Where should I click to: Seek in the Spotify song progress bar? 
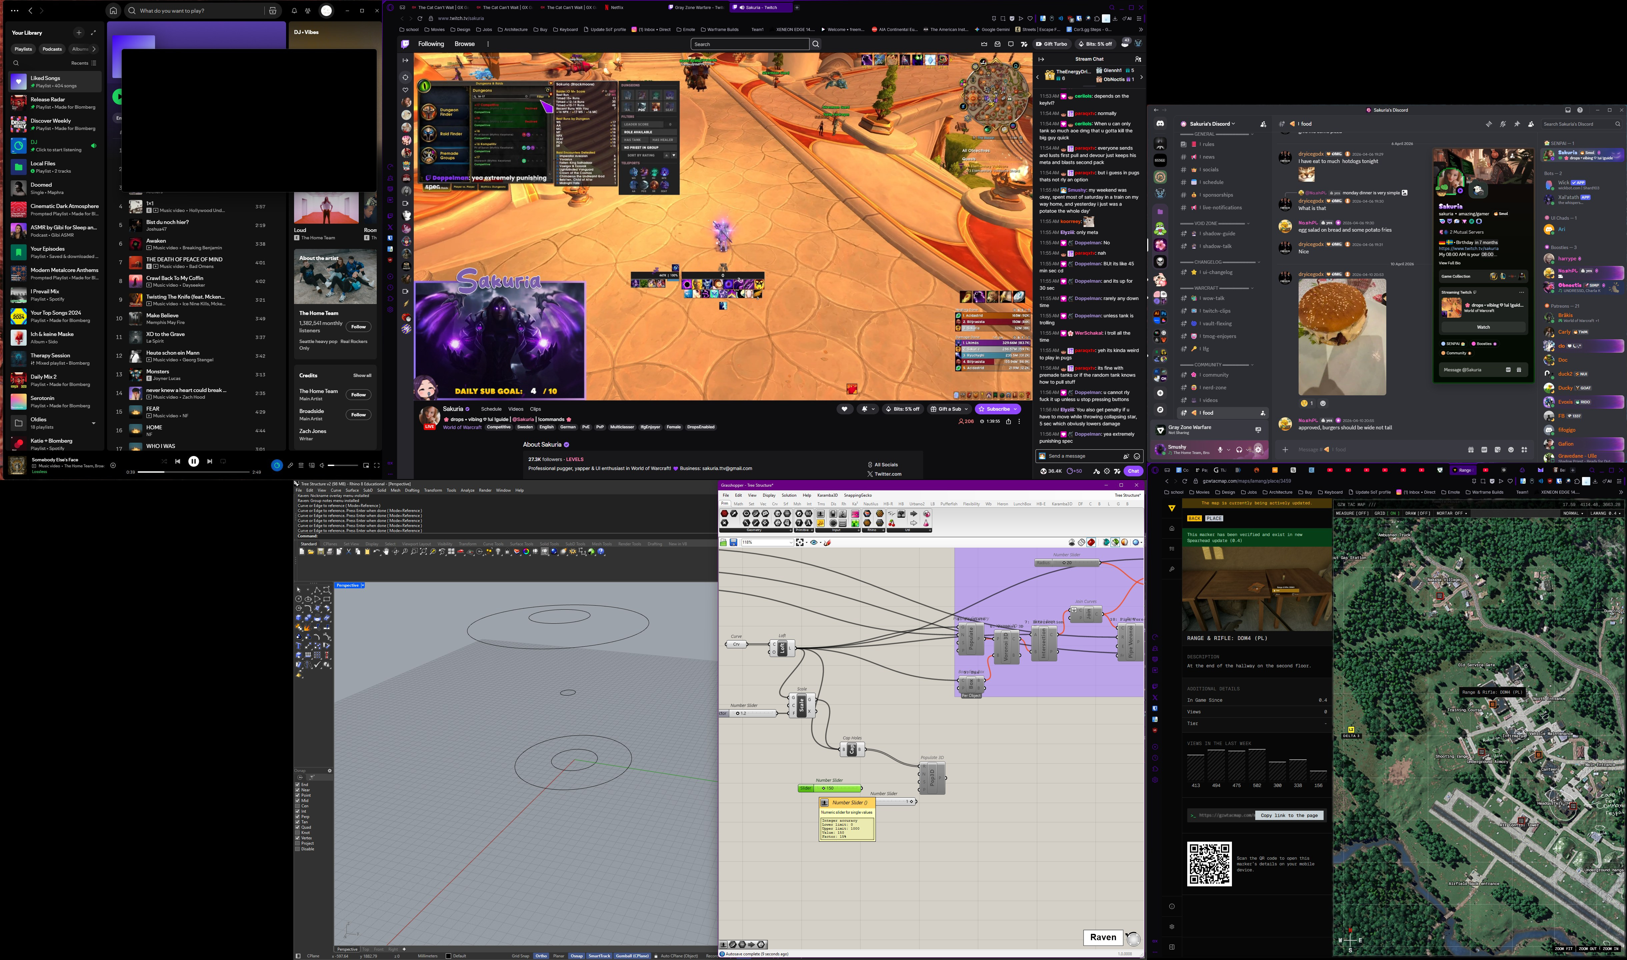(193, 472)
